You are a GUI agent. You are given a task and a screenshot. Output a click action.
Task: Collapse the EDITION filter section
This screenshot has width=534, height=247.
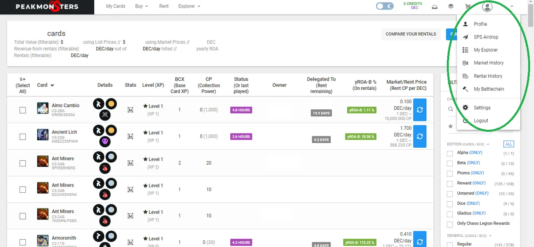[488, 144]
